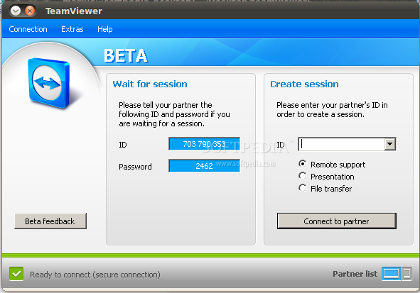This screenshot has width=420, height=293.
Task: Open the Extras menu
Action: click(x=72, y=29)
